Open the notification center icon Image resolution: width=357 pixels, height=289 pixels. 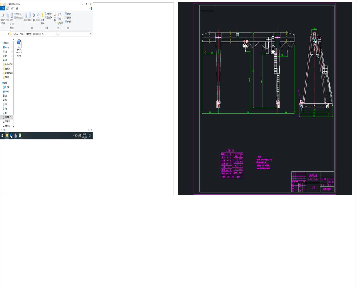click(90, 136)
